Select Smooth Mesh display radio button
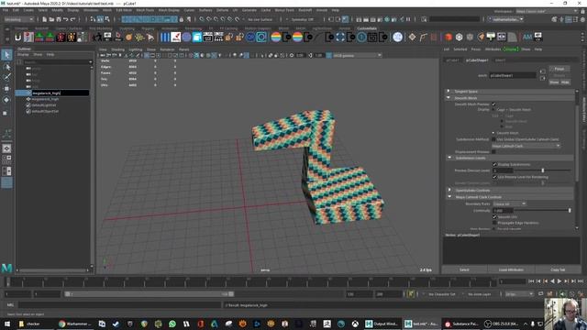This screenshot has height=330, width=587. click(493, 133)
